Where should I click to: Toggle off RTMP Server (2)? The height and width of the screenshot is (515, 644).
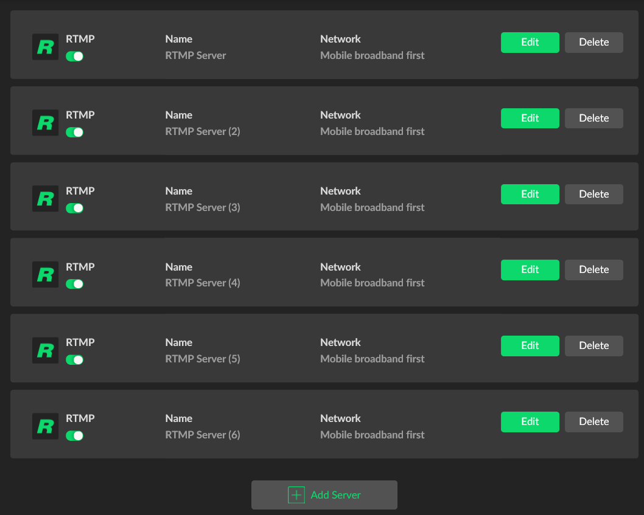(74, 132)
